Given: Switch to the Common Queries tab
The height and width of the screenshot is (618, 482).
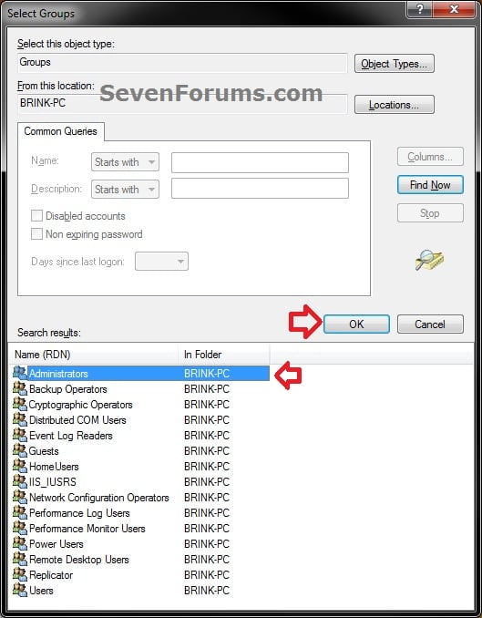Looking at the screenshot, I should (61, 131).
